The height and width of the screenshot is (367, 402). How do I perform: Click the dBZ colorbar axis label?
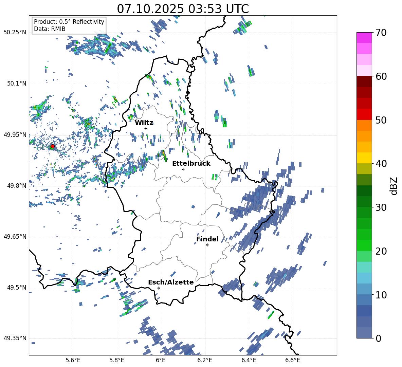point(394,186)
